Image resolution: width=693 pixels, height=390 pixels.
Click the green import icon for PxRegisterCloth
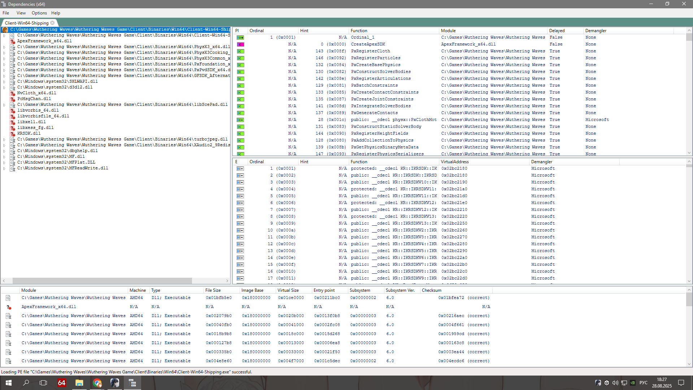pyautogui.click(x=240, y=51)
